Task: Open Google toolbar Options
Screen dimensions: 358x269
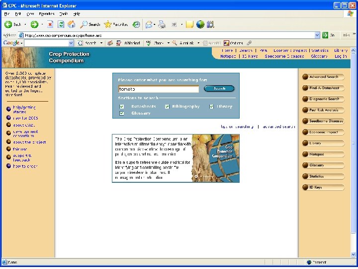Action: pyautogui.click(x=233, y=43)
